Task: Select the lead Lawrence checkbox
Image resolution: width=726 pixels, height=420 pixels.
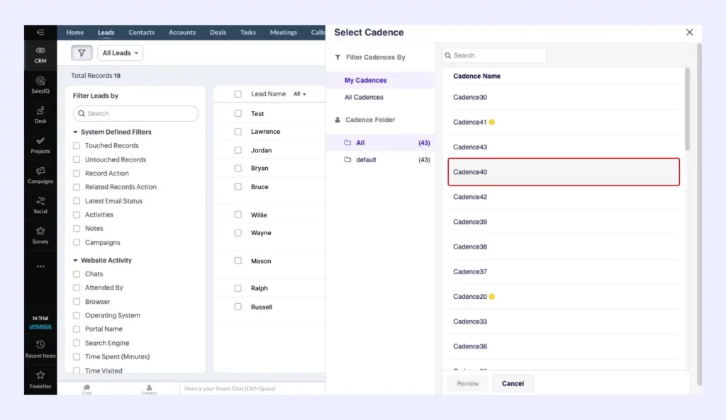Action: pos(238,132)
